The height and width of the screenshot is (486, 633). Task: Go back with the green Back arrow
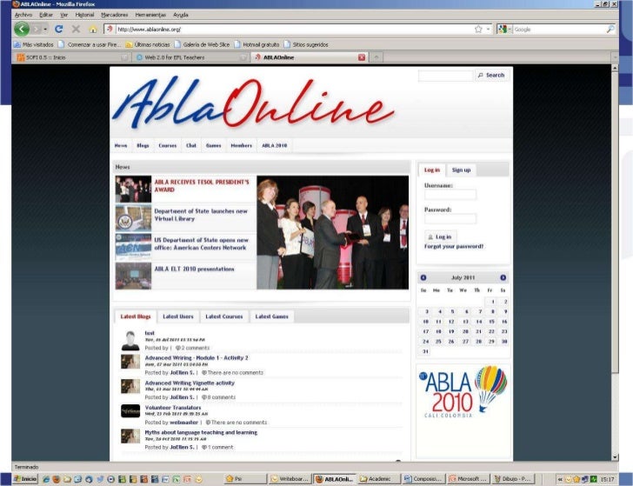point(22,29)
